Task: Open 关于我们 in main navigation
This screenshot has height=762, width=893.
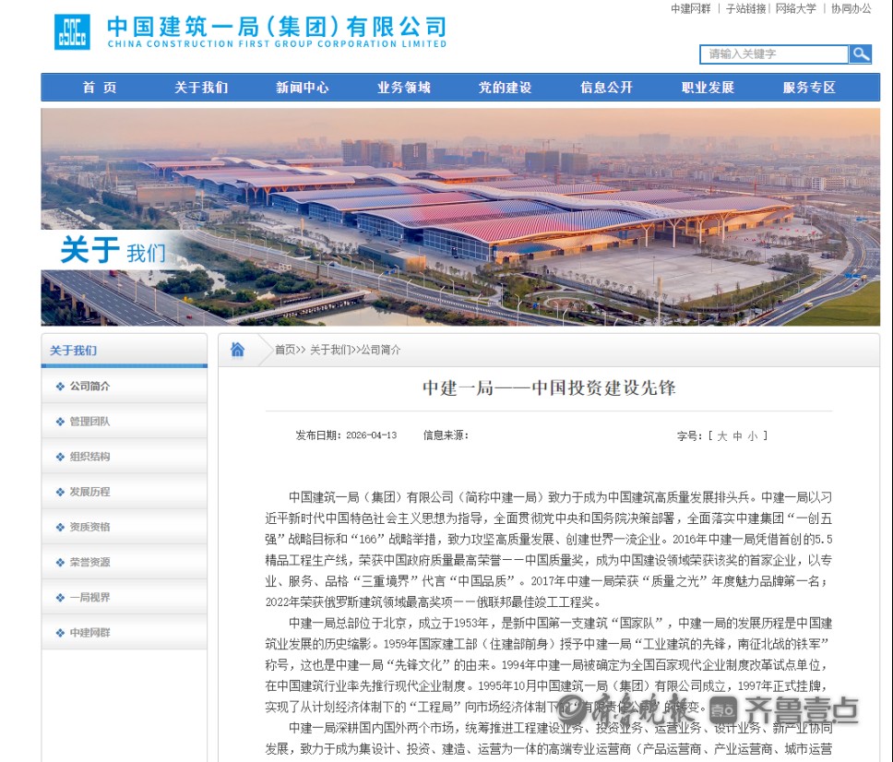Action: (x=201, y=88)
